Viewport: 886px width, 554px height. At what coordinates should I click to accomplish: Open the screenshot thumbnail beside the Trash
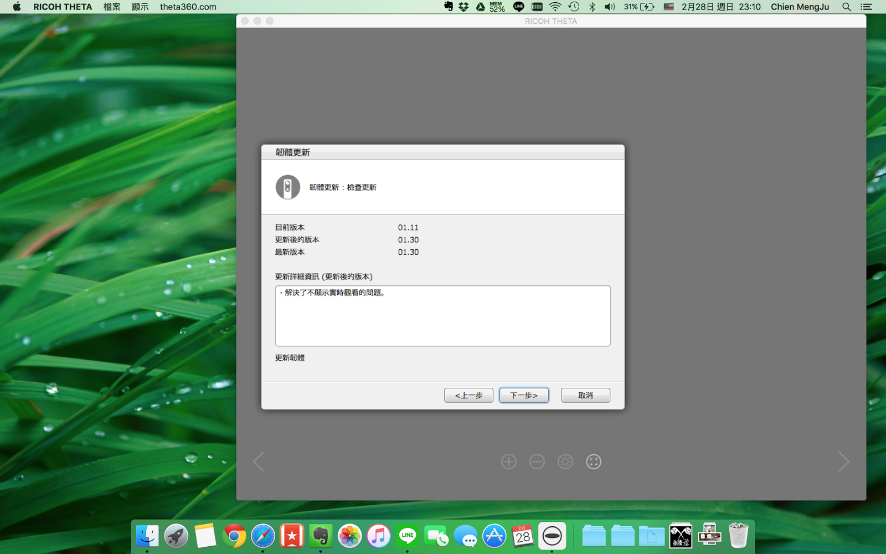pyautogui.click(x=709, y=536)
